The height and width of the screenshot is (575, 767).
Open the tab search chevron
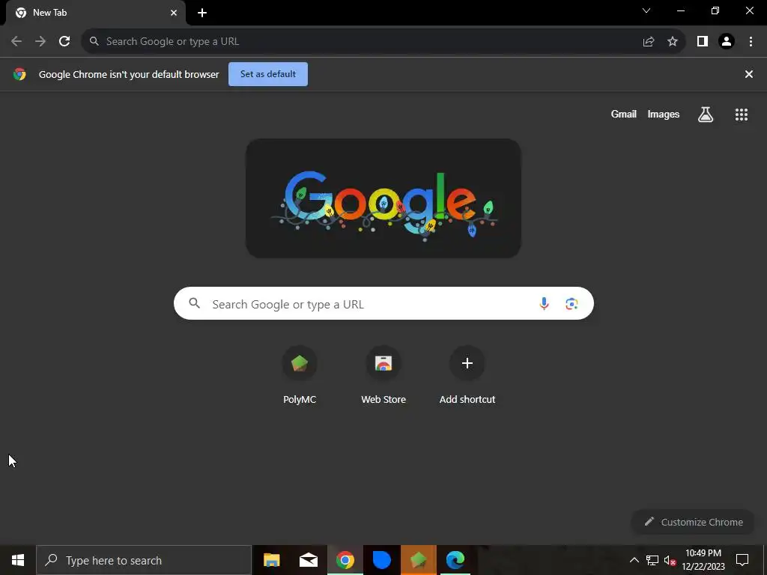[646, 10]
